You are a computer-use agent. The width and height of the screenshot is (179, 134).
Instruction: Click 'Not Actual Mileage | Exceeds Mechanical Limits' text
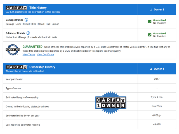(x=31, y=37)
